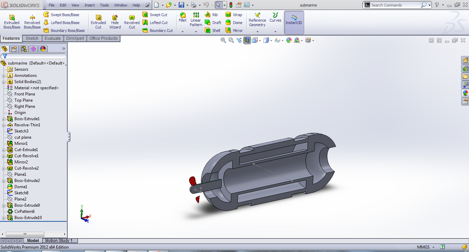This screenshot has height=252, width=469.
Task: Switch to the DimXpert tab
Action: click(75, 38)
